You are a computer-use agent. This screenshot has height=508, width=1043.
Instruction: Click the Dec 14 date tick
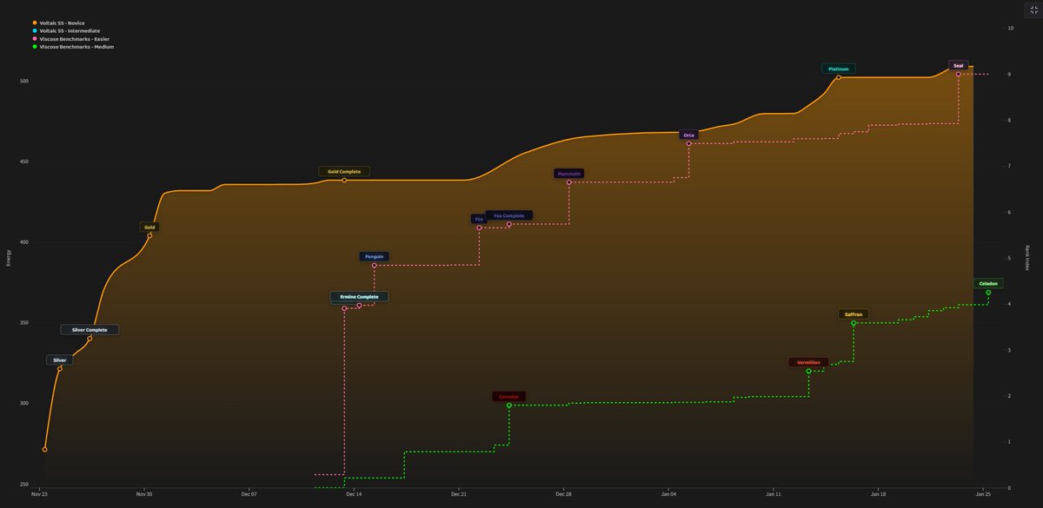[x=354, y=494]
